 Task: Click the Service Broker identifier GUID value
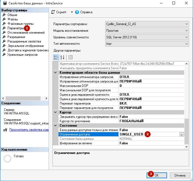[147, 64]
